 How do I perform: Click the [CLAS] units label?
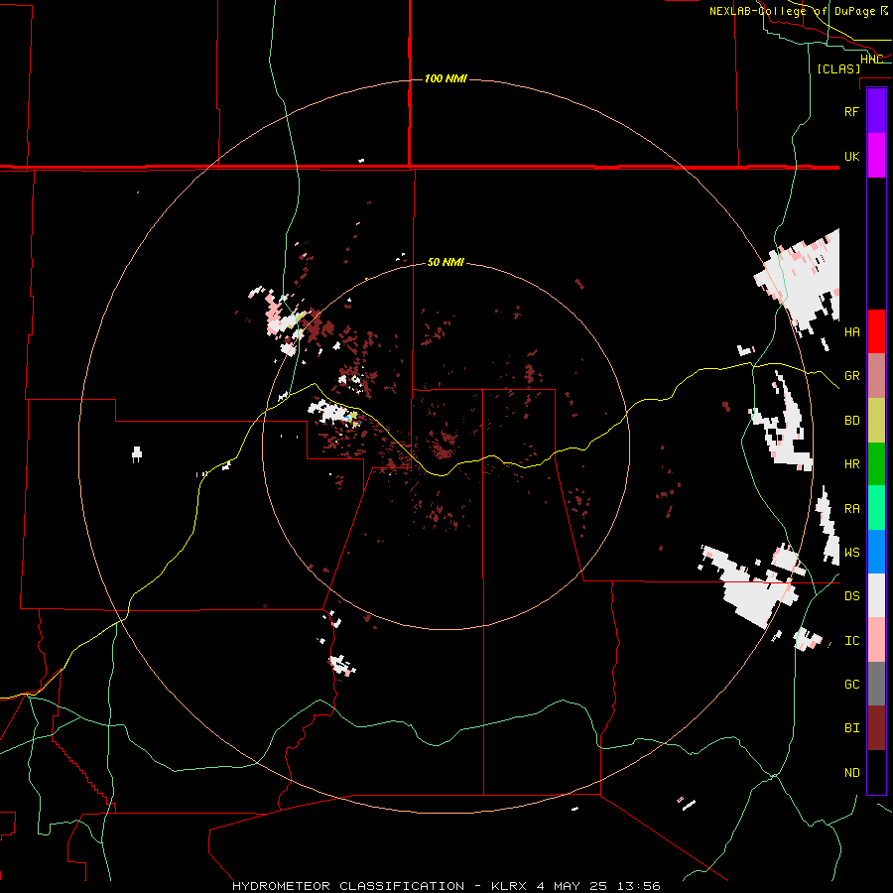pos(838,68)
